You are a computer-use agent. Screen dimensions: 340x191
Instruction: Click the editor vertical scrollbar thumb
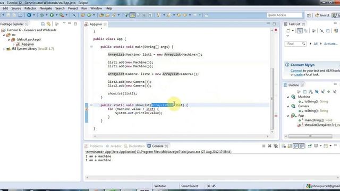(272, 99)
